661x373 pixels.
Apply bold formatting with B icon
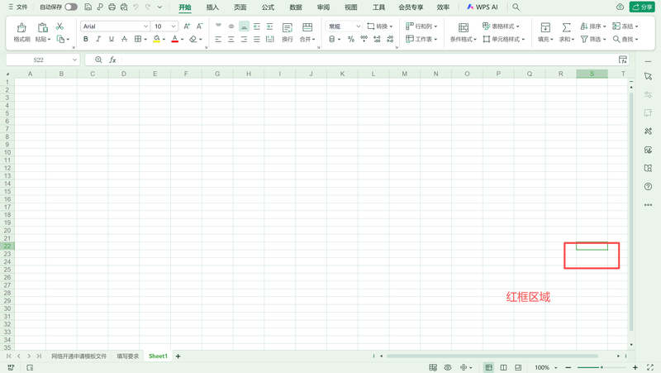pos(86,39)
